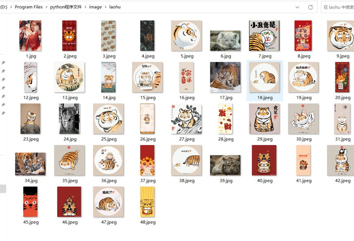This screenshot has width=354, height=241.
Task: Expand the chevron before Program Files
Action: point(11,7)
